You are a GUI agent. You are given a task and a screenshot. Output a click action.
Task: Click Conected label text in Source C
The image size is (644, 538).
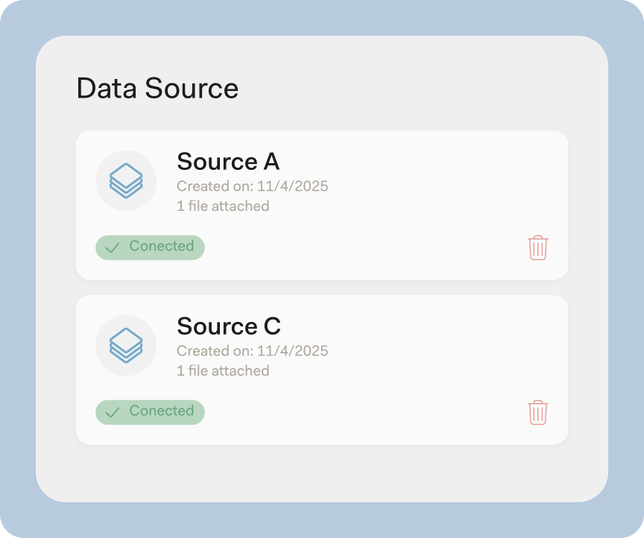[162, 411]
